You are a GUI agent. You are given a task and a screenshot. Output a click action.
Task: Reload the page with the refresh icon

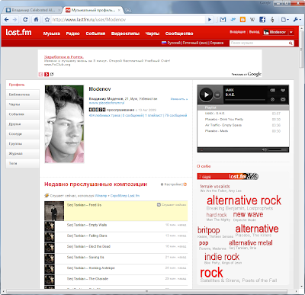25,20
